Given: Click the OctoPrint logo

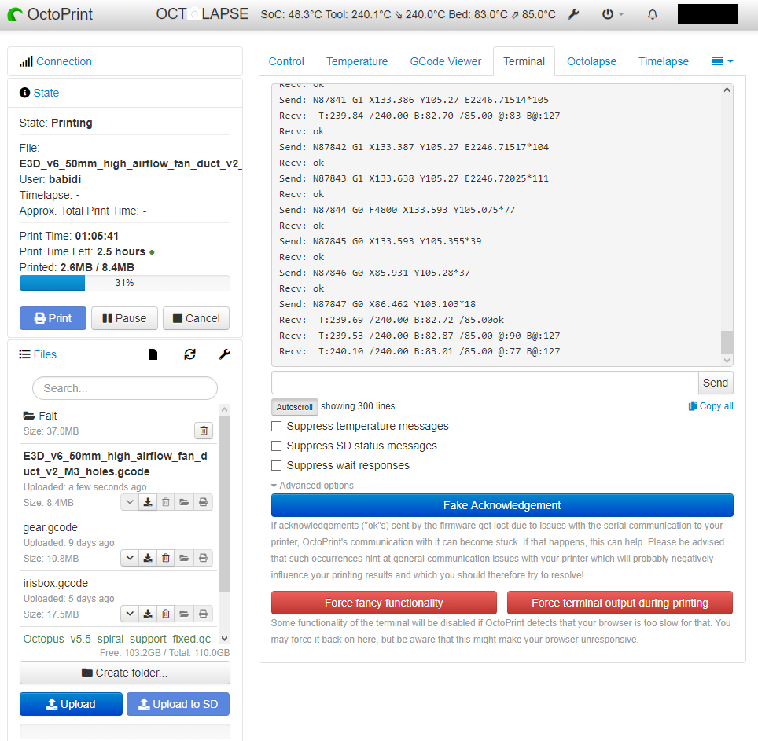Looking at the screenshot, I should click(50, 14).
